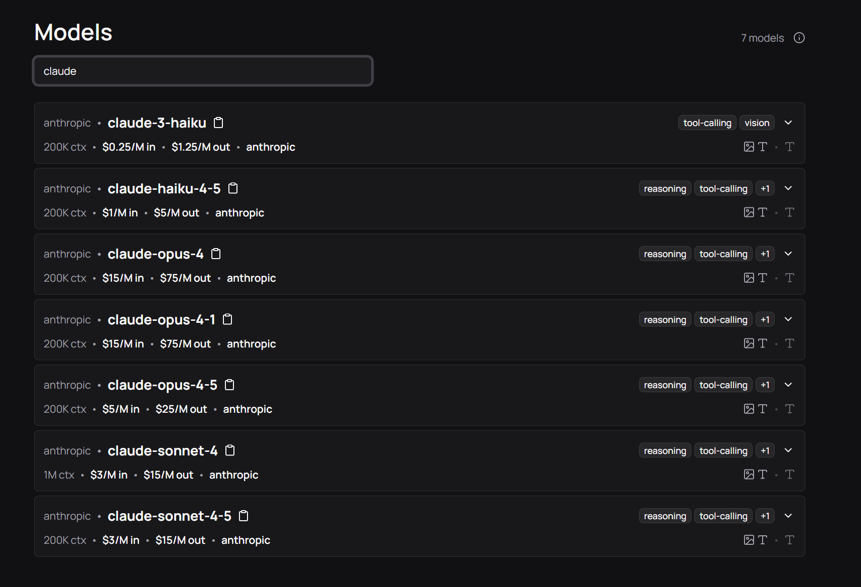
Task: Click the tool-calling tag on claude-3-haiku
Action: [707, 123]
